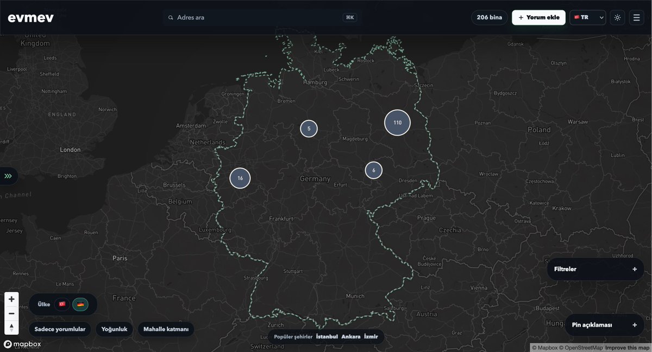The height and width of the screenshot is (352, 652).
Task: Open the OpenStreetMap attribution link
Action: click(x=581, y=348)
